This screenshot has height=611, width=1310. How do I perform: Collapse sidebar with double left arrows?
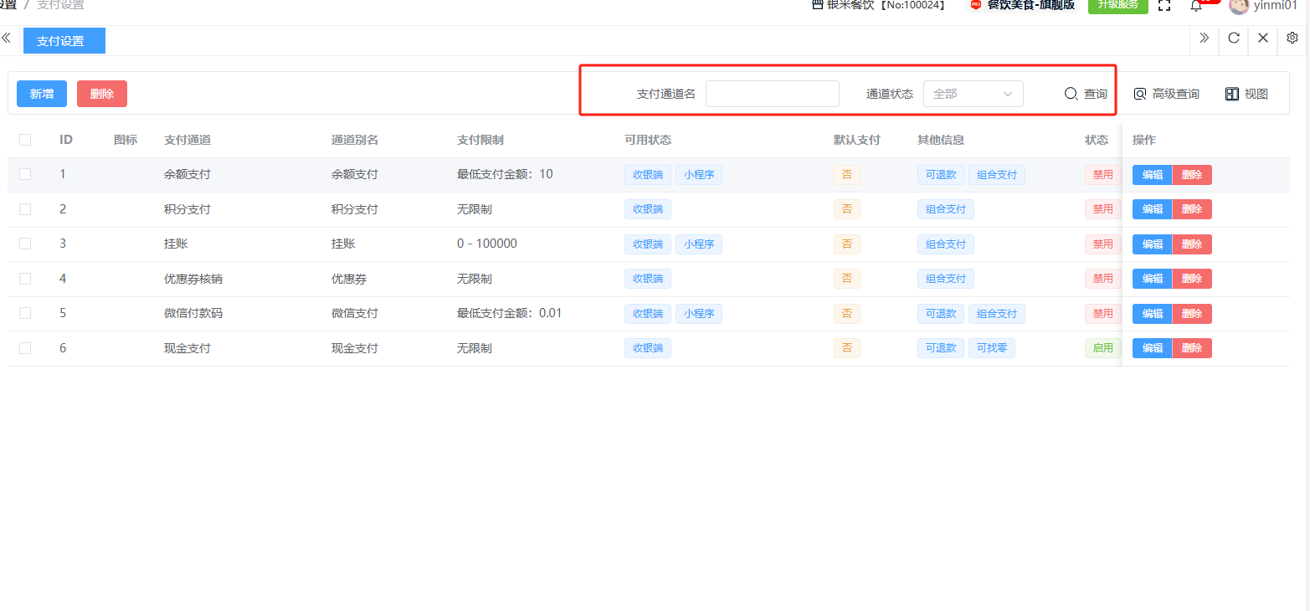(x=7, y=38)
